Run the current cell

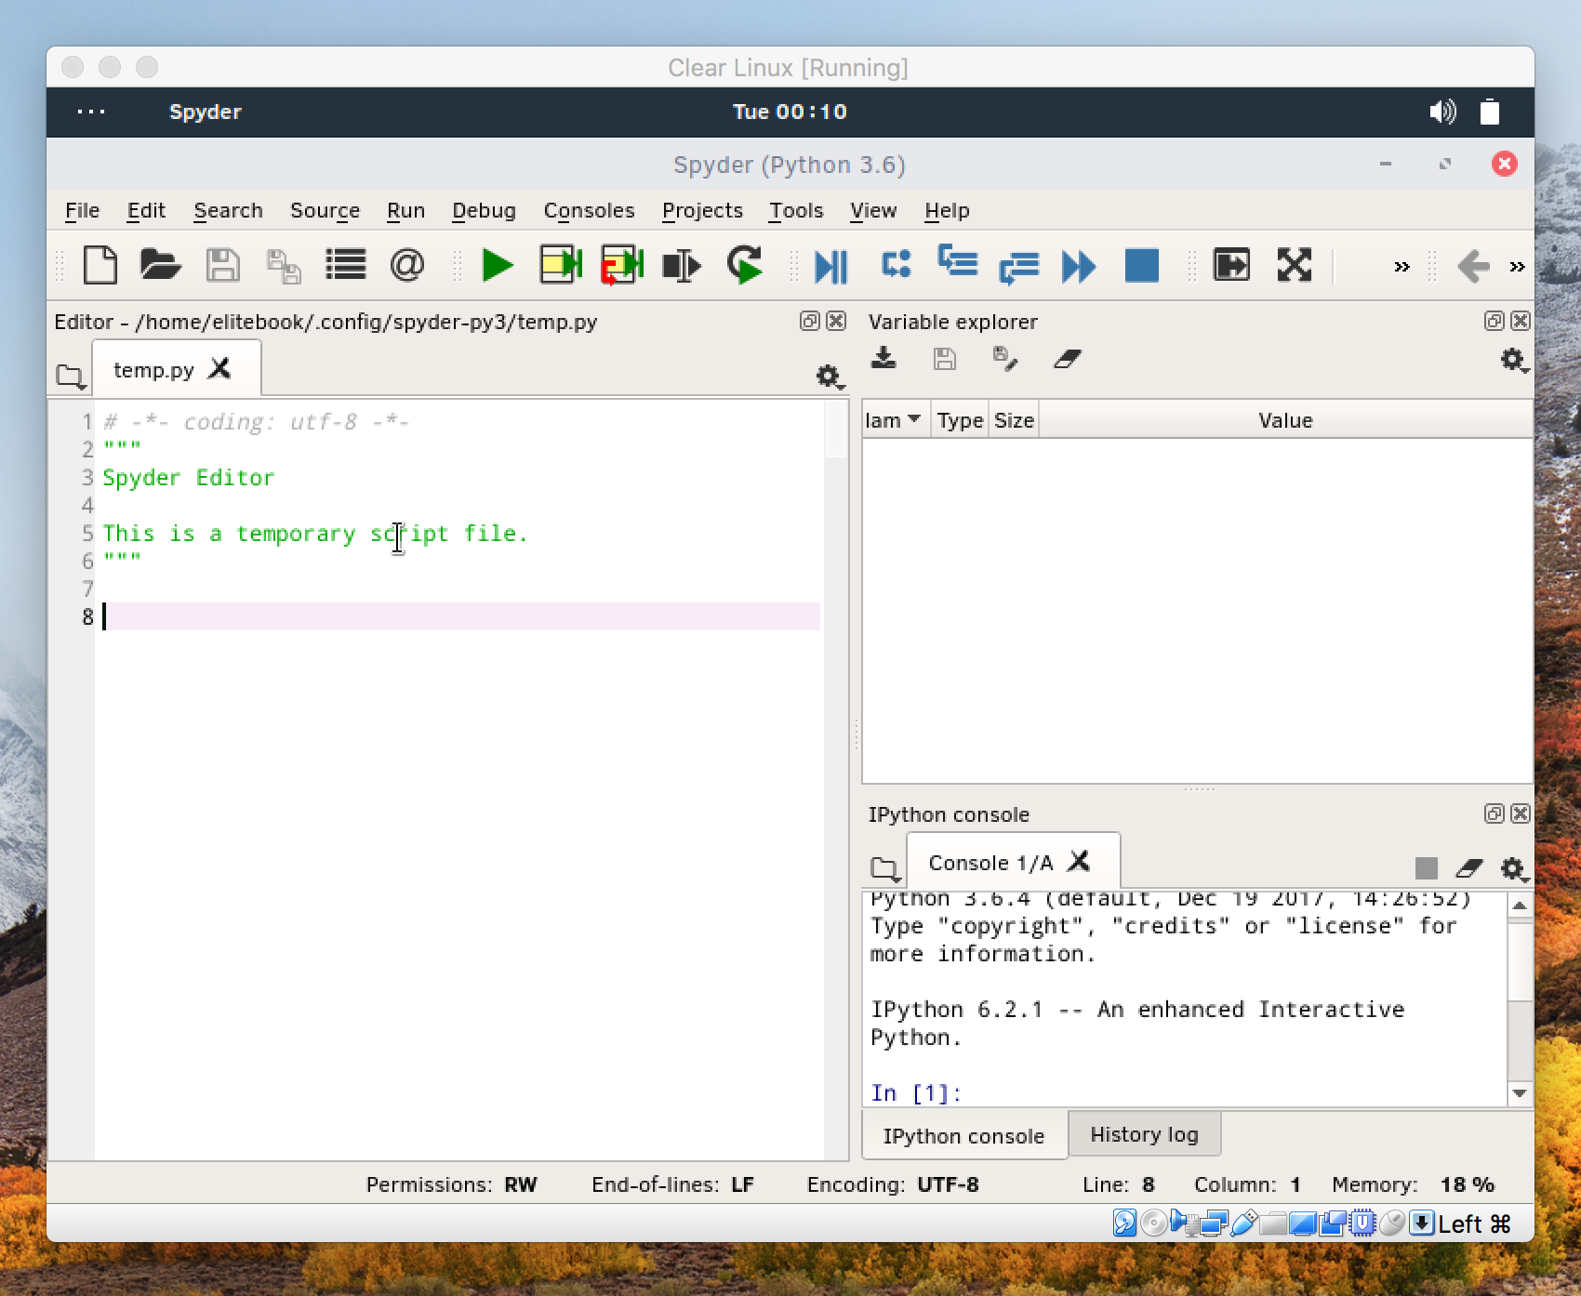click(561, 266)
